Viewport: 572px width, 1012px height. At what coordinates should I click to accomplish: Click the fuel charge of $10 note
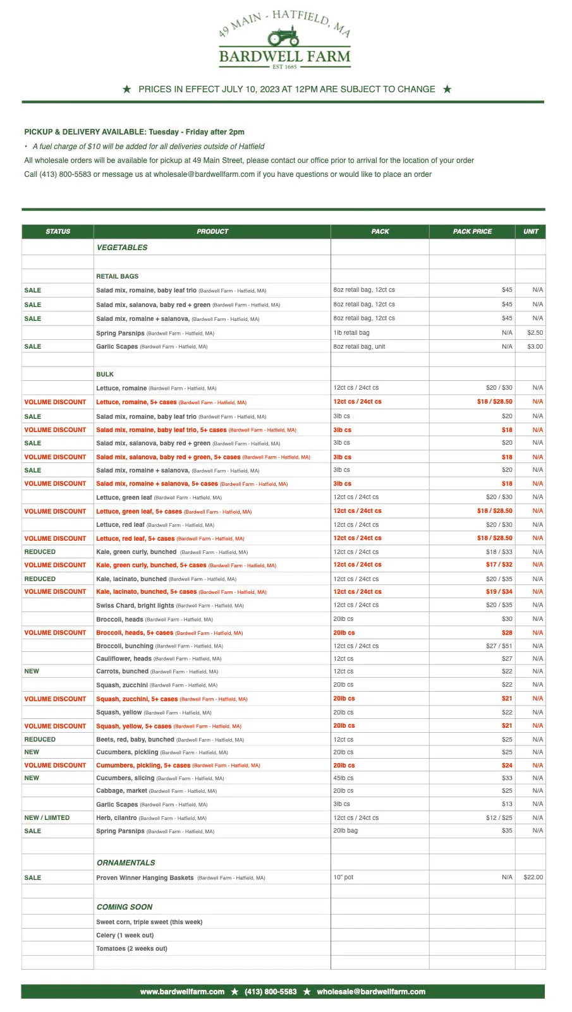click(x=149, y=147)
